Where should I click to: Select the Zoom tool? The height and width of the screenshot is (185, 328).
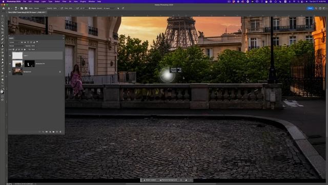tap(3, 83)
